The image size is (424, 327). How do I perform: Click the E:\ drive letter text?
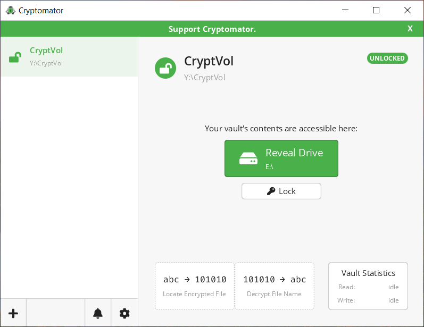click(269, 167)
